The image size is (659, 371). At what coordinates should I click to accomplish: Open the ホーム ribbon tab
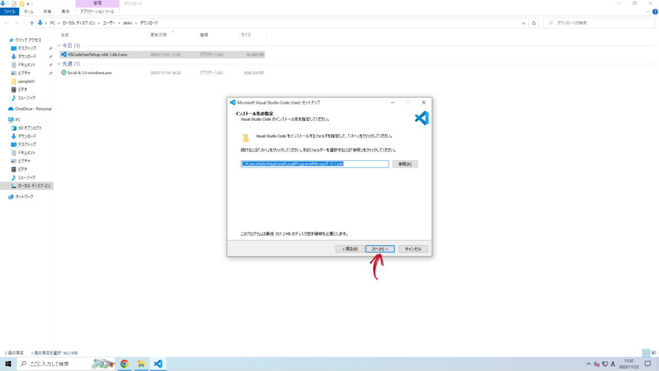point(28,12)
